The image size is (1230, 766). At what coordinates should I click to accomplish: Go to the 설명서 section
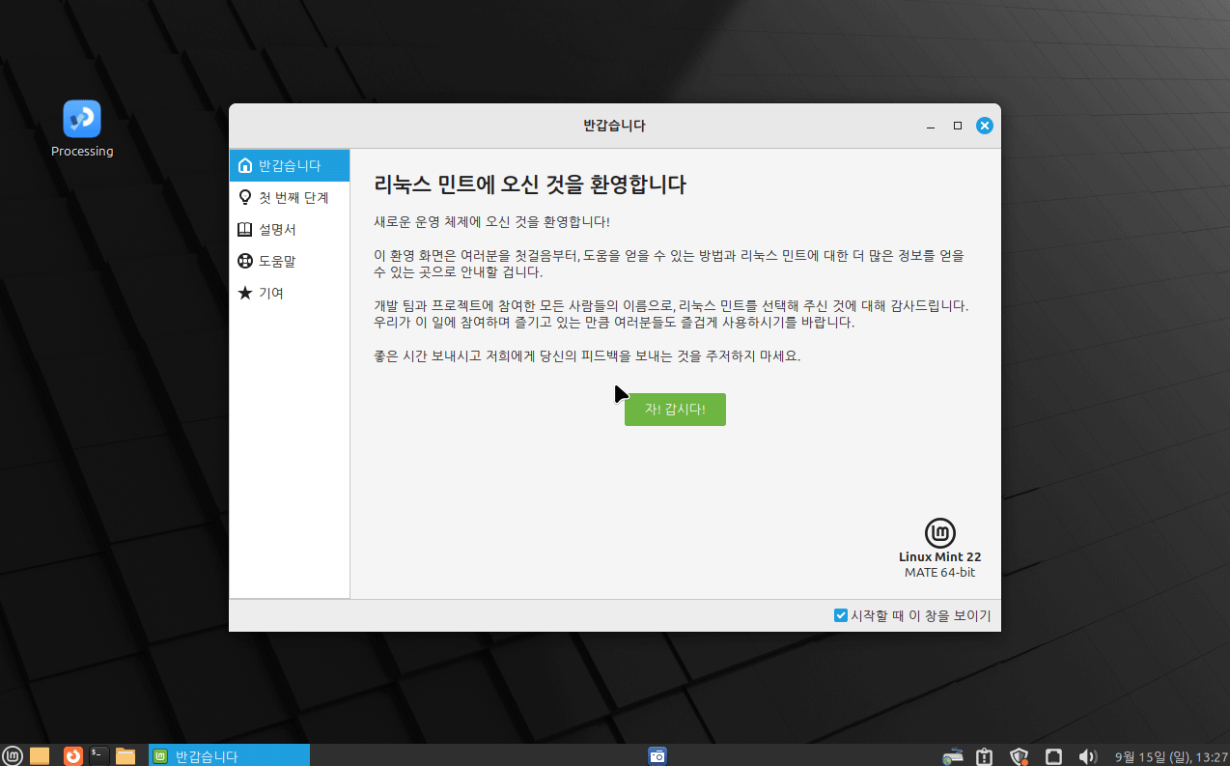pyautogui.click(x=289, y=229)
